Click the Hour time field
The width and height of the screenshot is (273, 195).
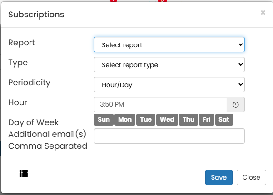click(160, 104)
